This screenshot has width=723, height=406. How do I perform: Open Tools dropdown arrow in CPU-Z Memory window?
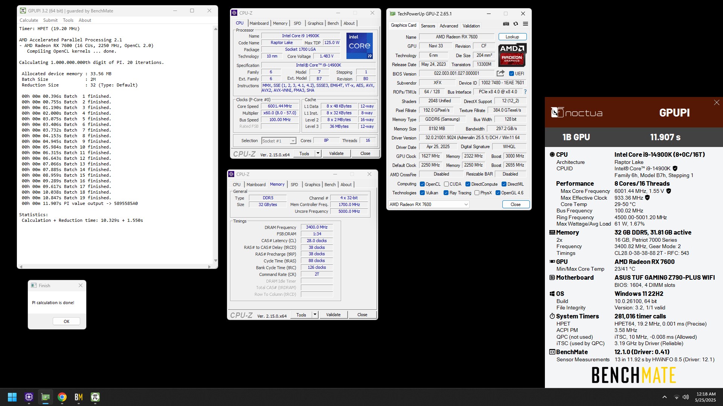coord(315,315)
